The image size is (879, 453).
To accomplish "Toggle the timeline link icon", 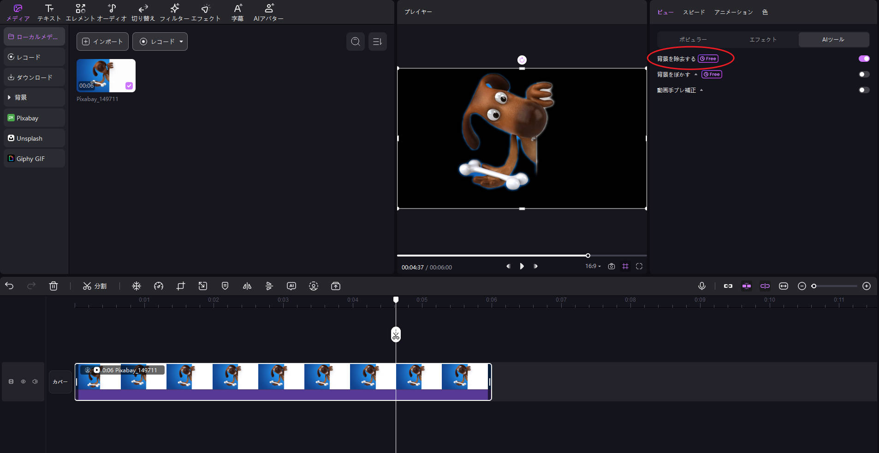I will 728,286.
